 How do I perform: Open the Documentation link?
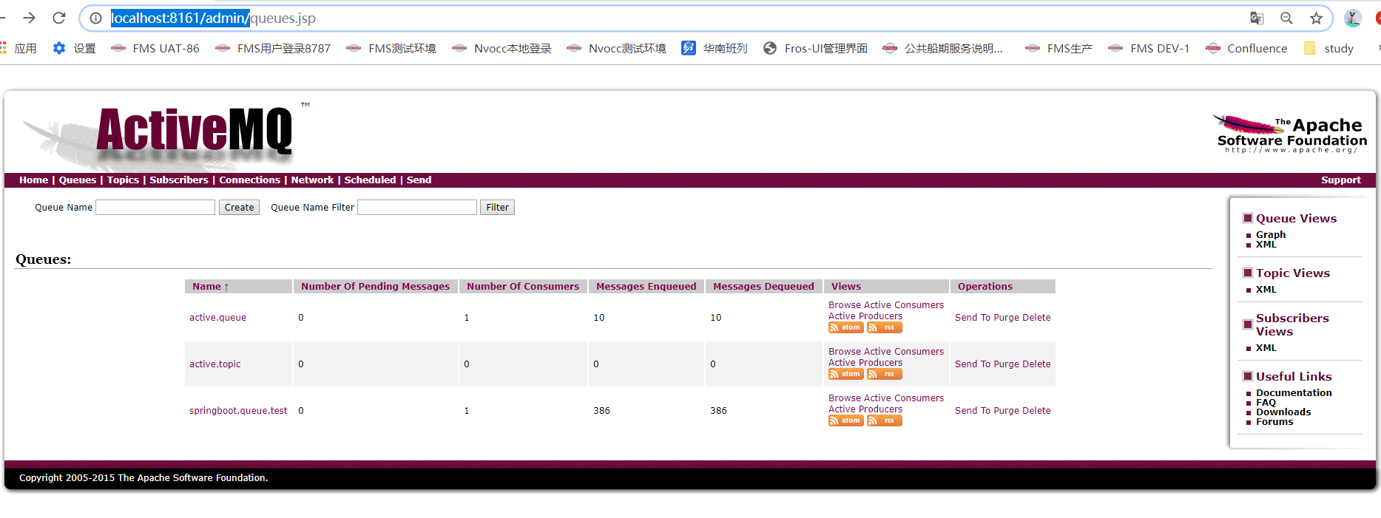point(1294,393)
